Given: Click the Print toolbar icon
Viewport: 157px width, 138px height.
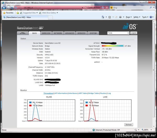Looking at the screenshot, I should [120, 17].
